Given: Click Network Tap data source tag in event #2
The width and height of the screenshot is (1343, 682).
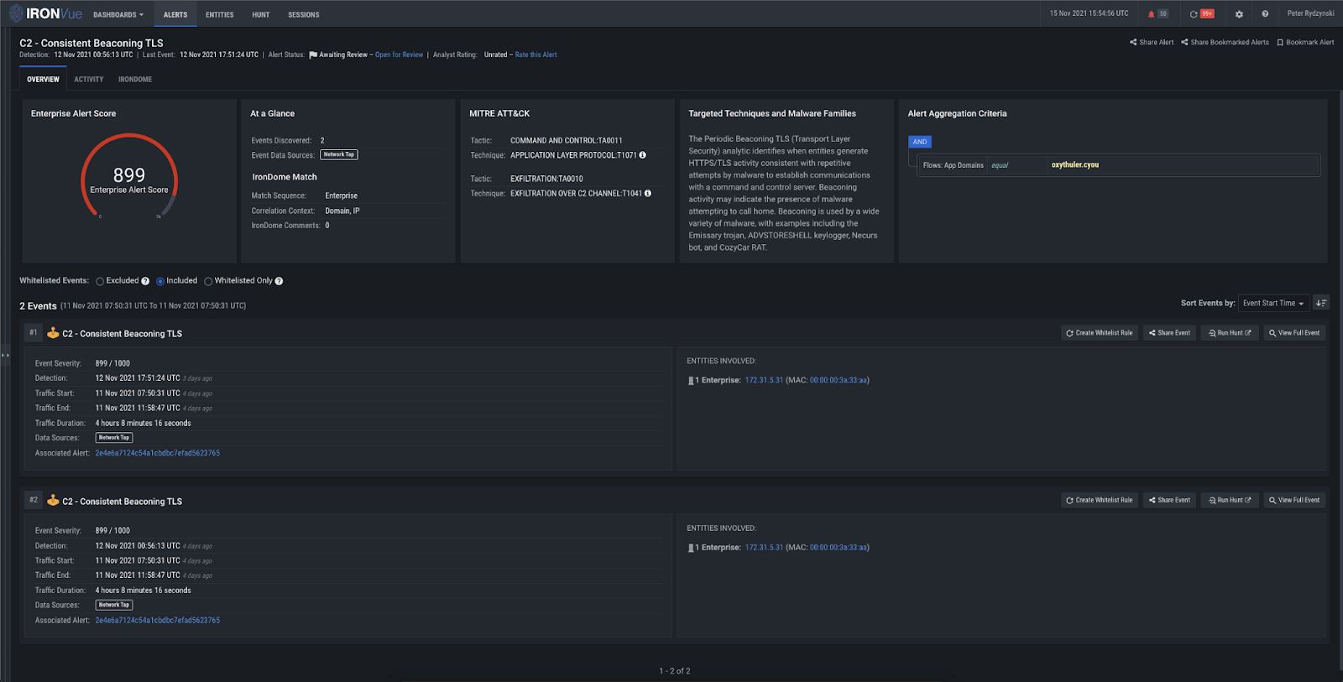Looking at the screenshot, I should [x=114, y=605].
